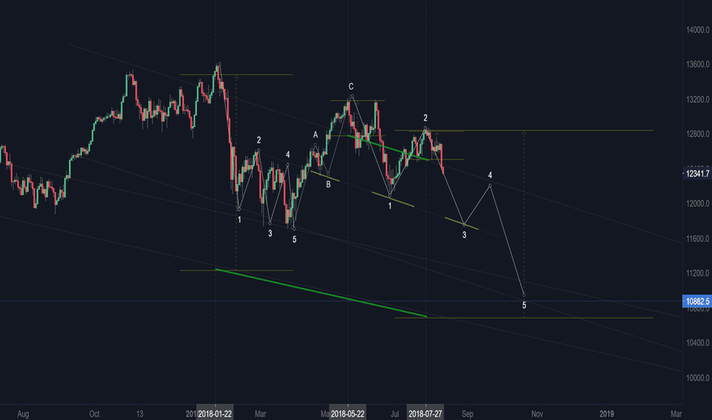Click the Jul label on time axis

pos(395,414)
